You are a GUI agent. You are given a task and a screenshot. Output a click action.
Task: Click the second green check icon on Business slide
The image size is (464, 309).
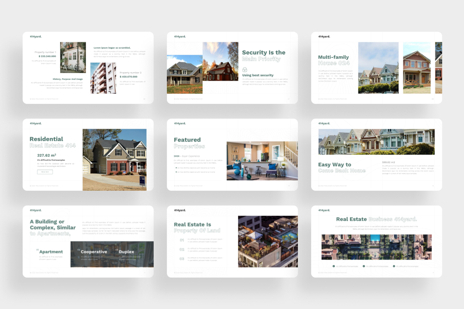[x=364, y=266]
